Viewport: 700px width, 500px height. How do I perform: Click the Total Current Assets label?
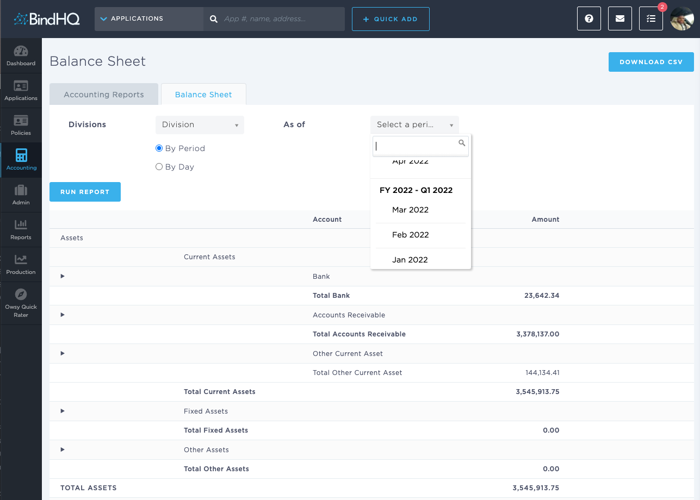(x=220, y=392)
